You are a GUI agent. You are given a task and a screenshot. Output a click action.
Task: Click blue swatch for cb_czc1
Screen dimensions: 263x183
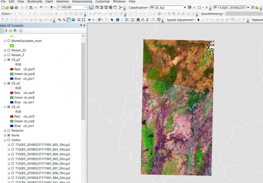click(12, 126)
